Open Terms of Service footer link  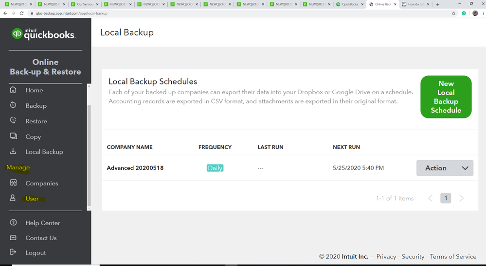pyautogui.click(x=453, y=257)
